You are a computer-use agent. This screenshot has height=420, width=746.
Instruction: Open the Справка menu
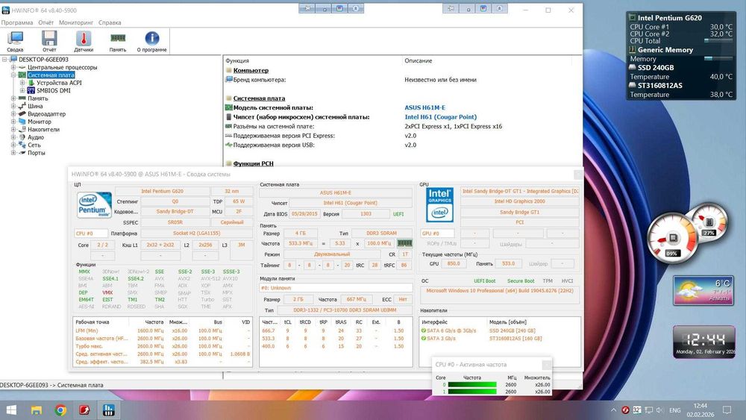110,22
